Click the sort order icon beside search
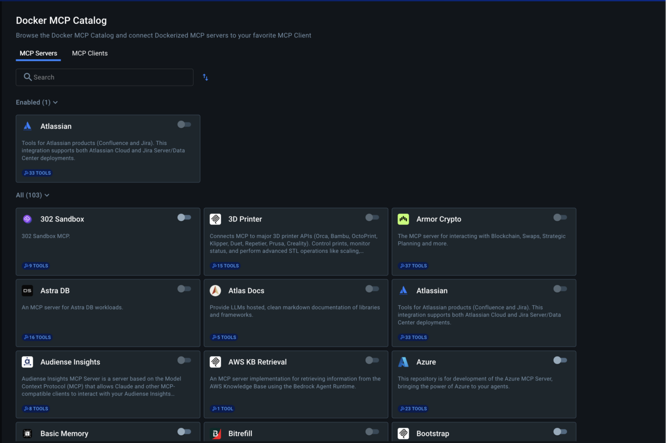The height and width of the screenshot is (443, 666). (205, 77)
